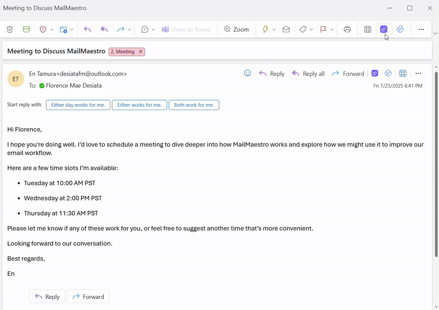Image resolution: width=439 pixels, height=310 pixels.
Task: Click the Apps grid icon in the message header
Action: tap(403, 73)
